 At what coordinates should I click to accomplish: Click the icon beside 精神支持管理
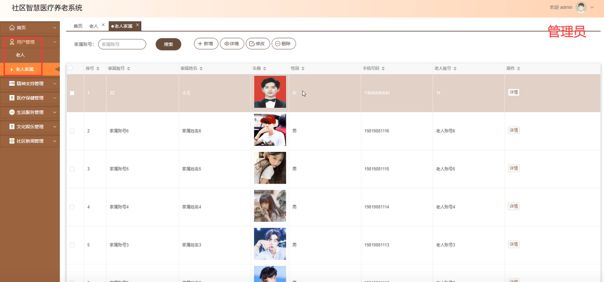pos(12,83)
